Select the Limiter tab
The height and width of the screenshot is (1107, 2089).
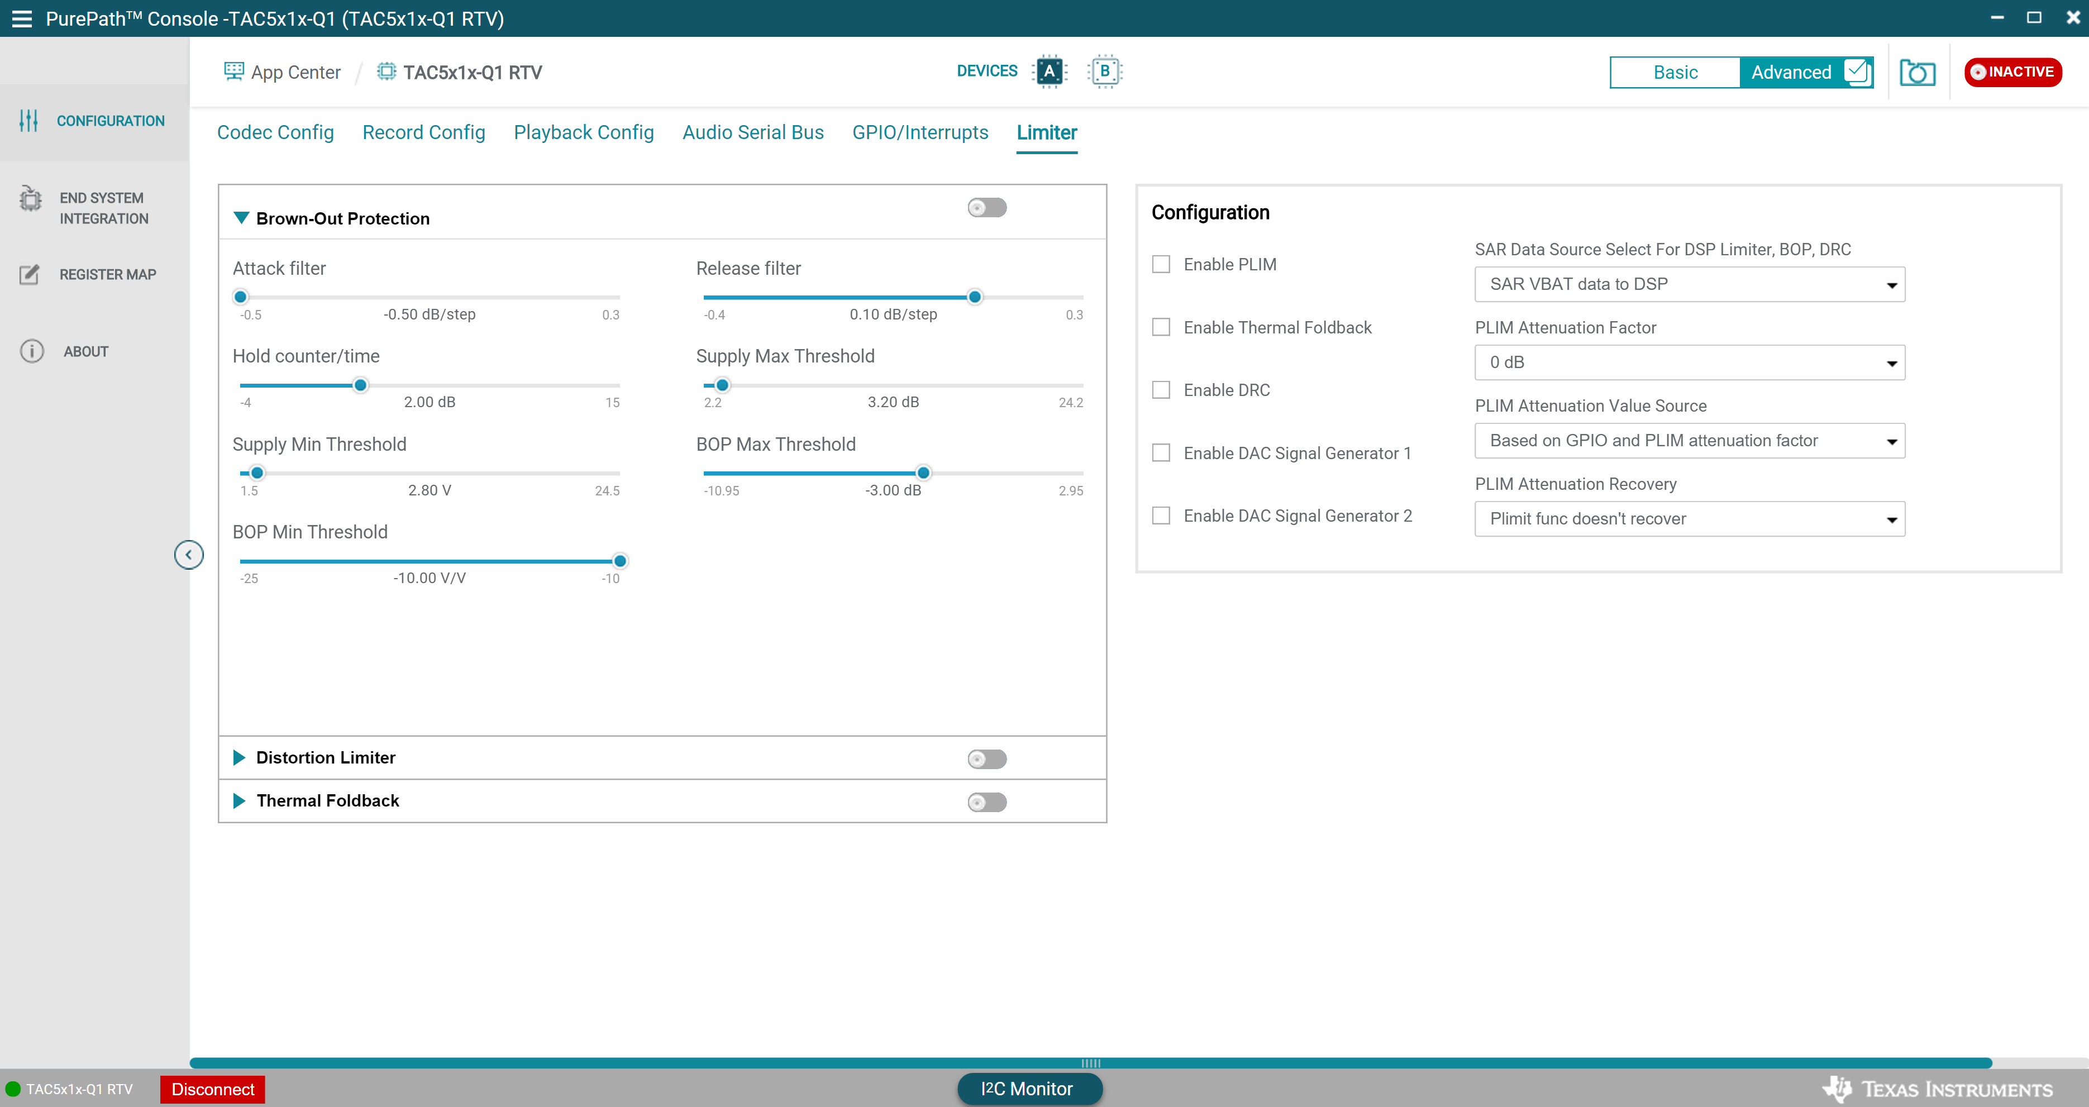[1046, 132]
